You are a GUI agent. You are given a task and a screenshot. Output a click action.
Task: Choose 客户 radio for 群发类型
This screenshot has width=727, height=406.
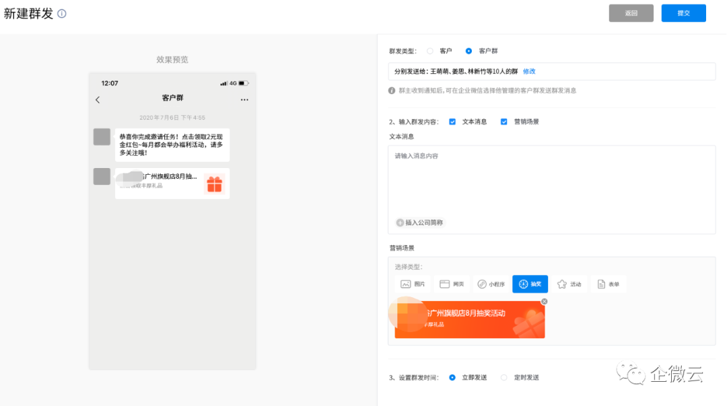(430, 51)
